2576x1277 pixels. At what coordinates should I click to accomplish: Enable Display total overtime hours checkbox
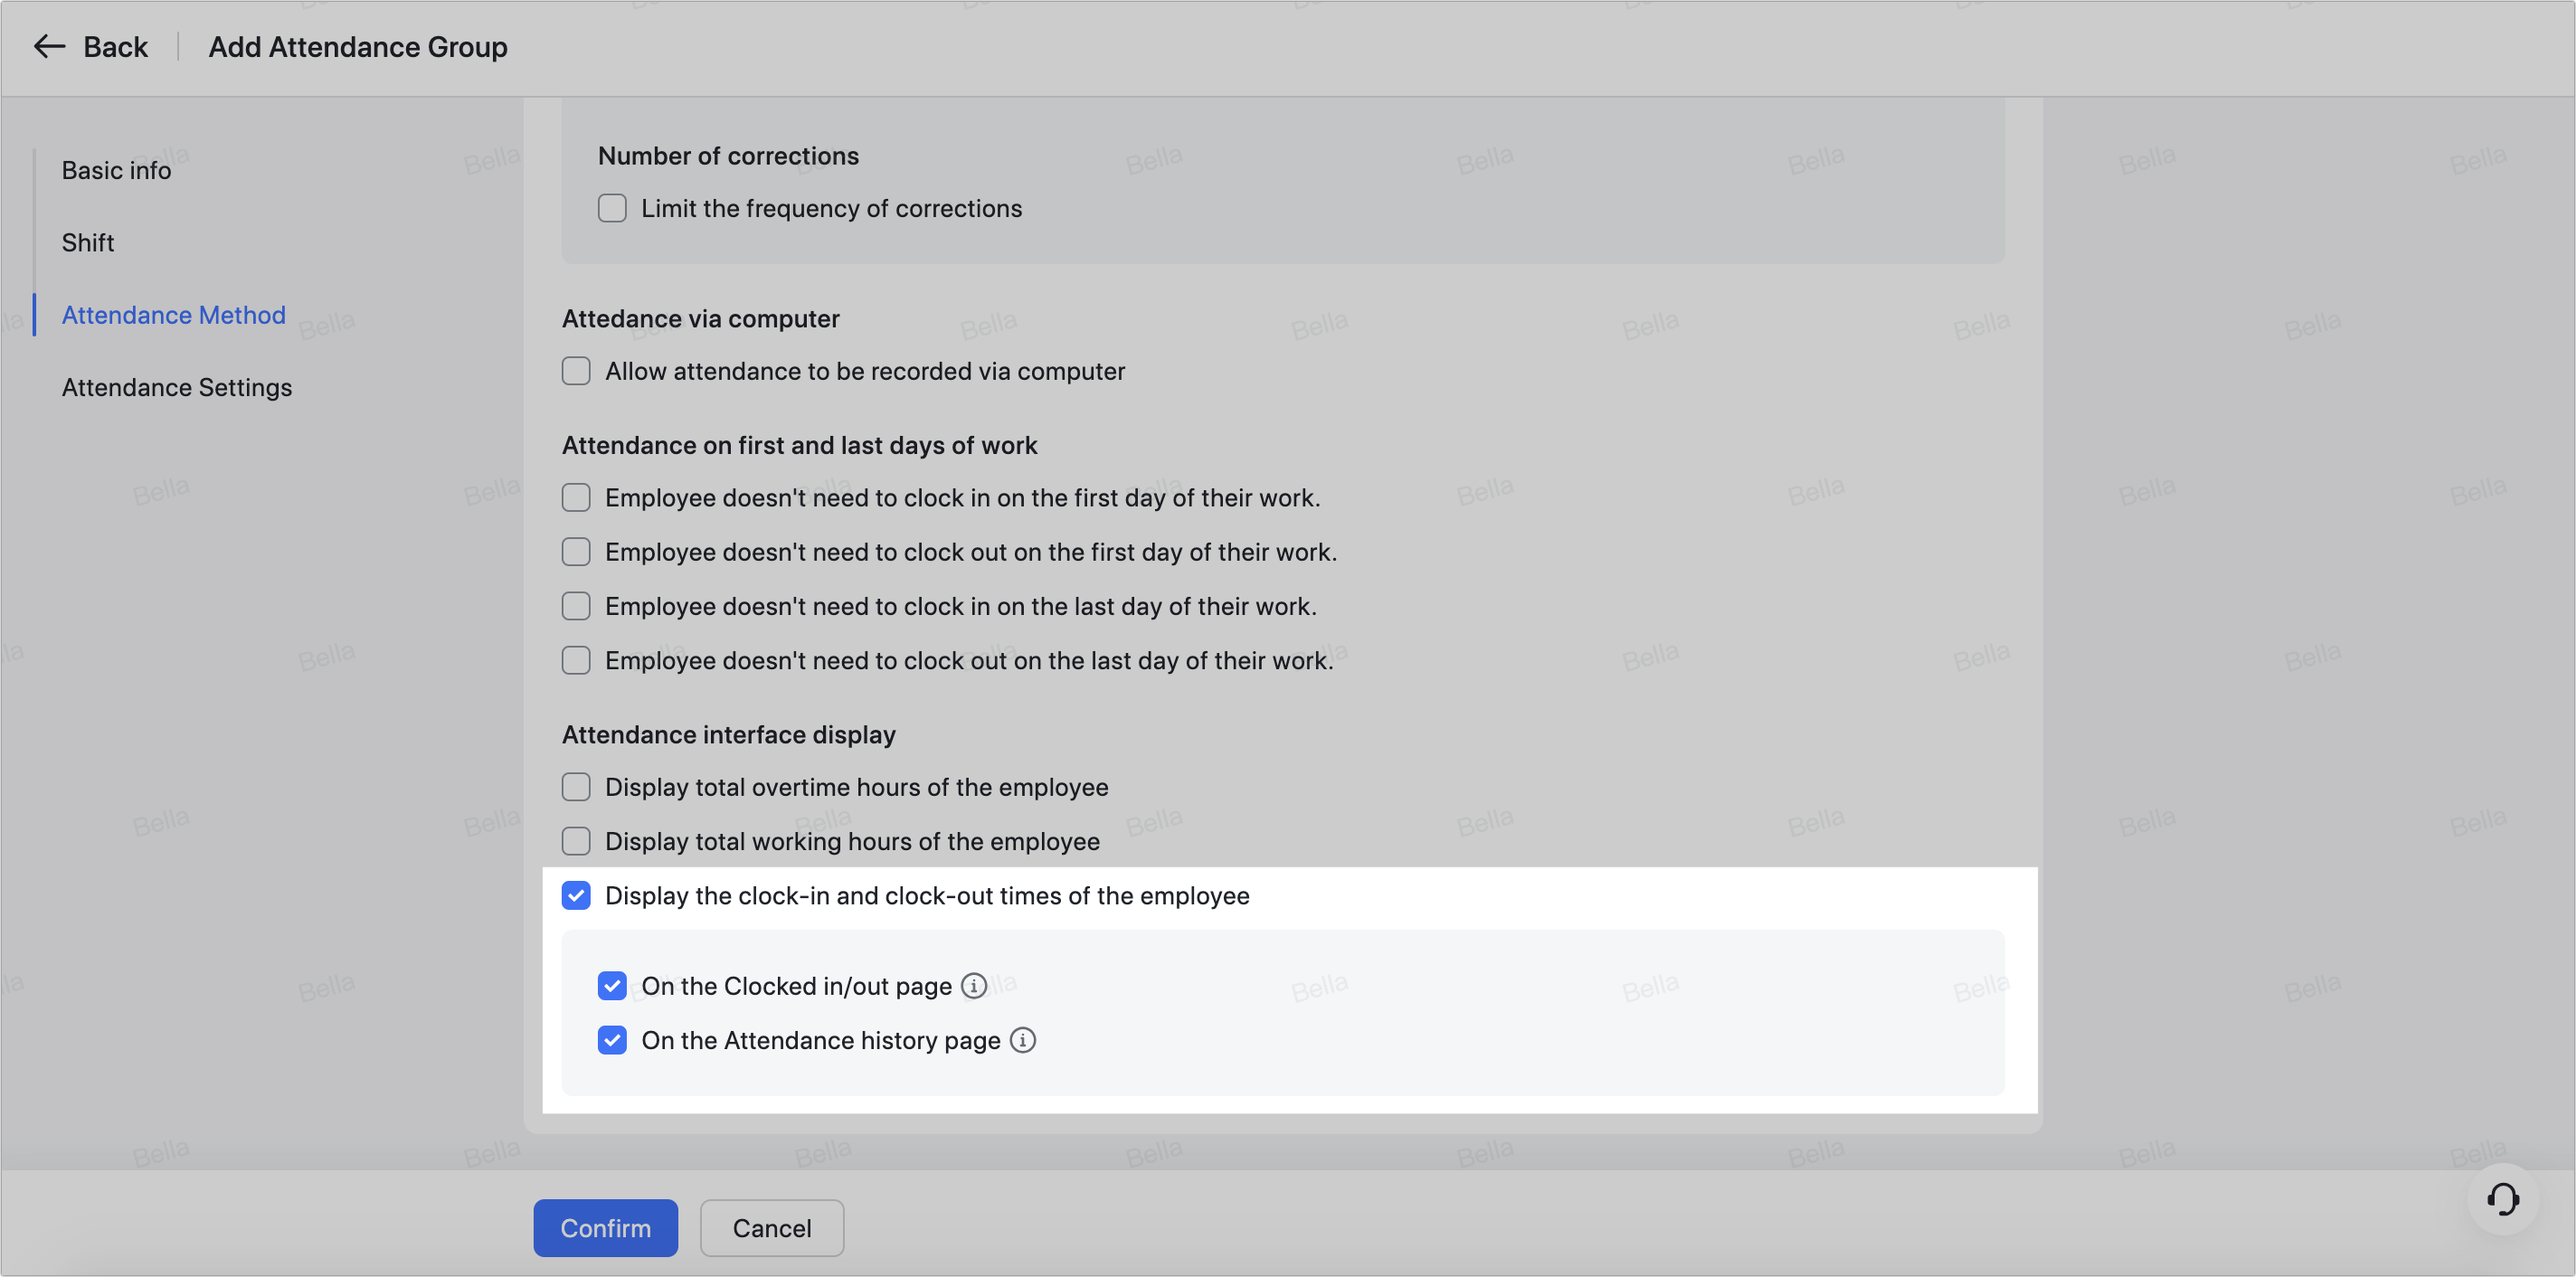(x=576, y=787)
